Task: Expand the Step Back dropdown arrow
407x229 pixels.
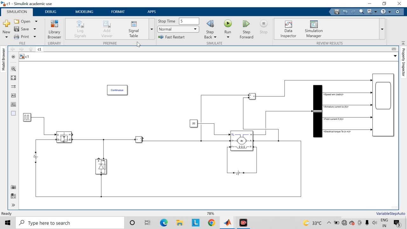Action: click(x=215, y=37)
